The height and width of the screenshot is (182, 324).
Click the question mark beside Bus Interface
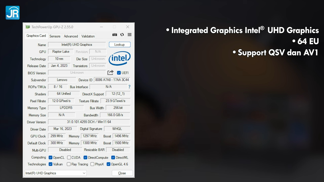(129, 87)
